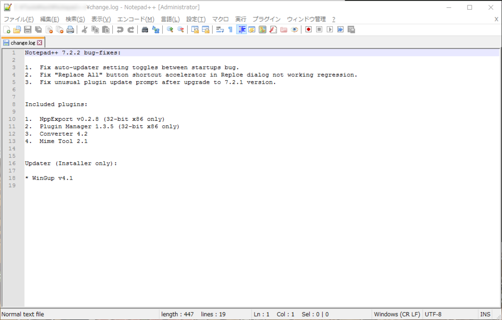Click the text 'Included plugins:'
Viewport: 502px width, 320px height.
coord(56,104)
